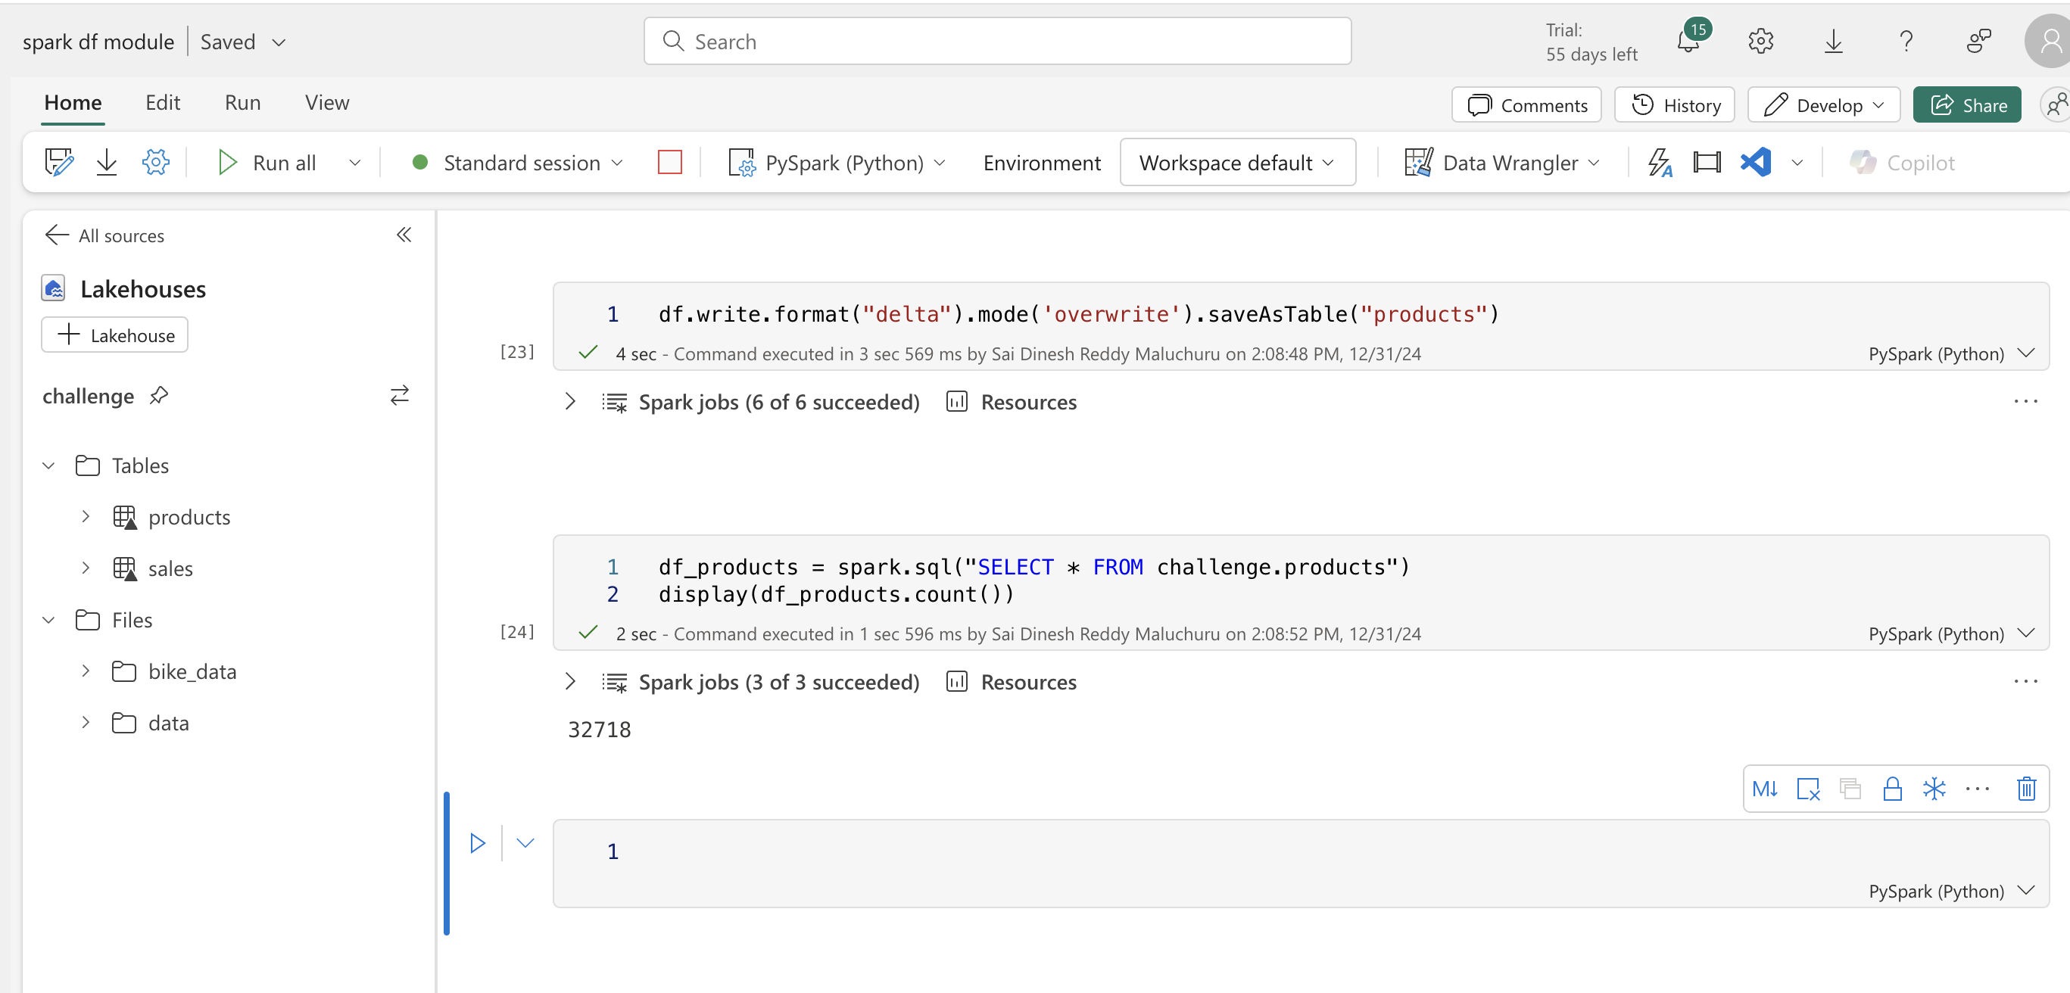2070x993 pixels.
Task: Delete cell using trash icon
Action: coord(2026,789)
